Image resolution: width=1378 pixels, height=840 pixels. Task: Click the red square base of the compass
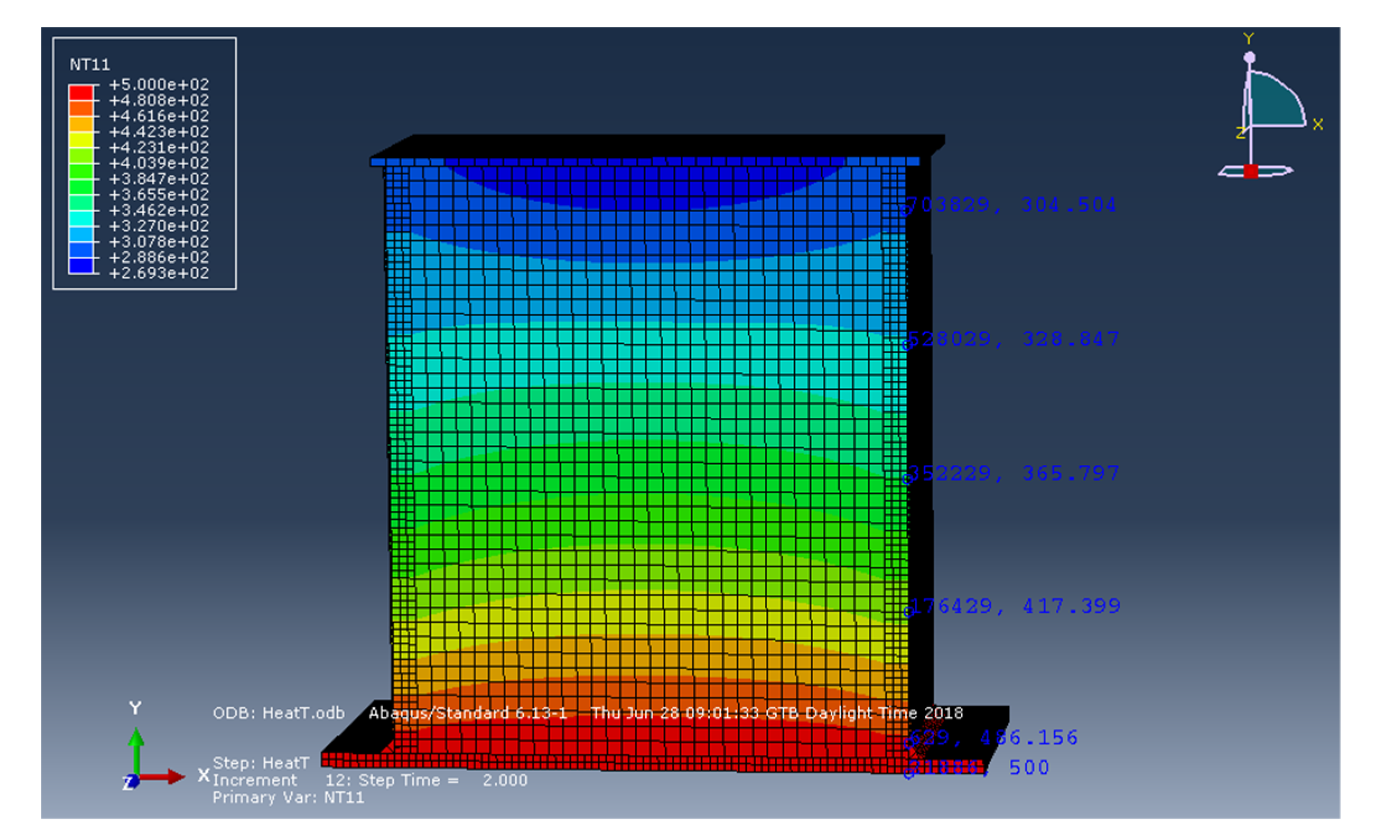tap(1250, 171)
